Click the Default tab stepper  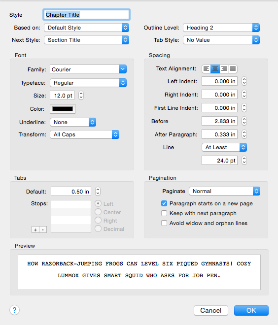[x=98, y=192]
